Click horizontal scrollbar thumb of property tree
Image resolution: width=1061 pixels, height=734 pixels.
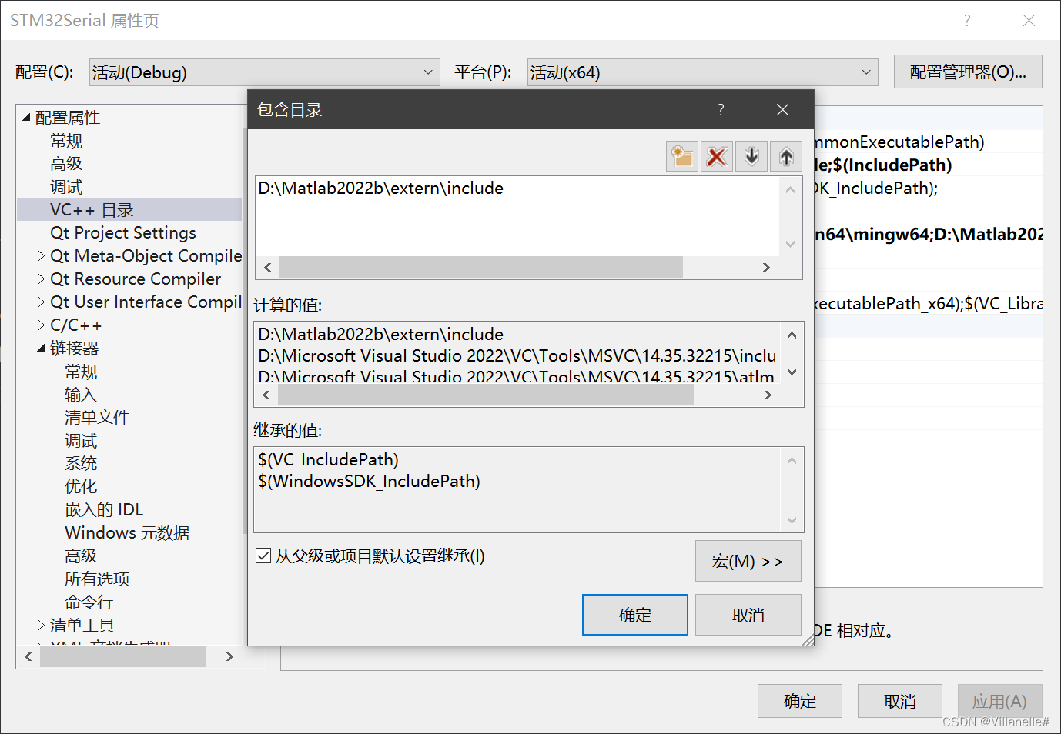[x=123, y=656]
